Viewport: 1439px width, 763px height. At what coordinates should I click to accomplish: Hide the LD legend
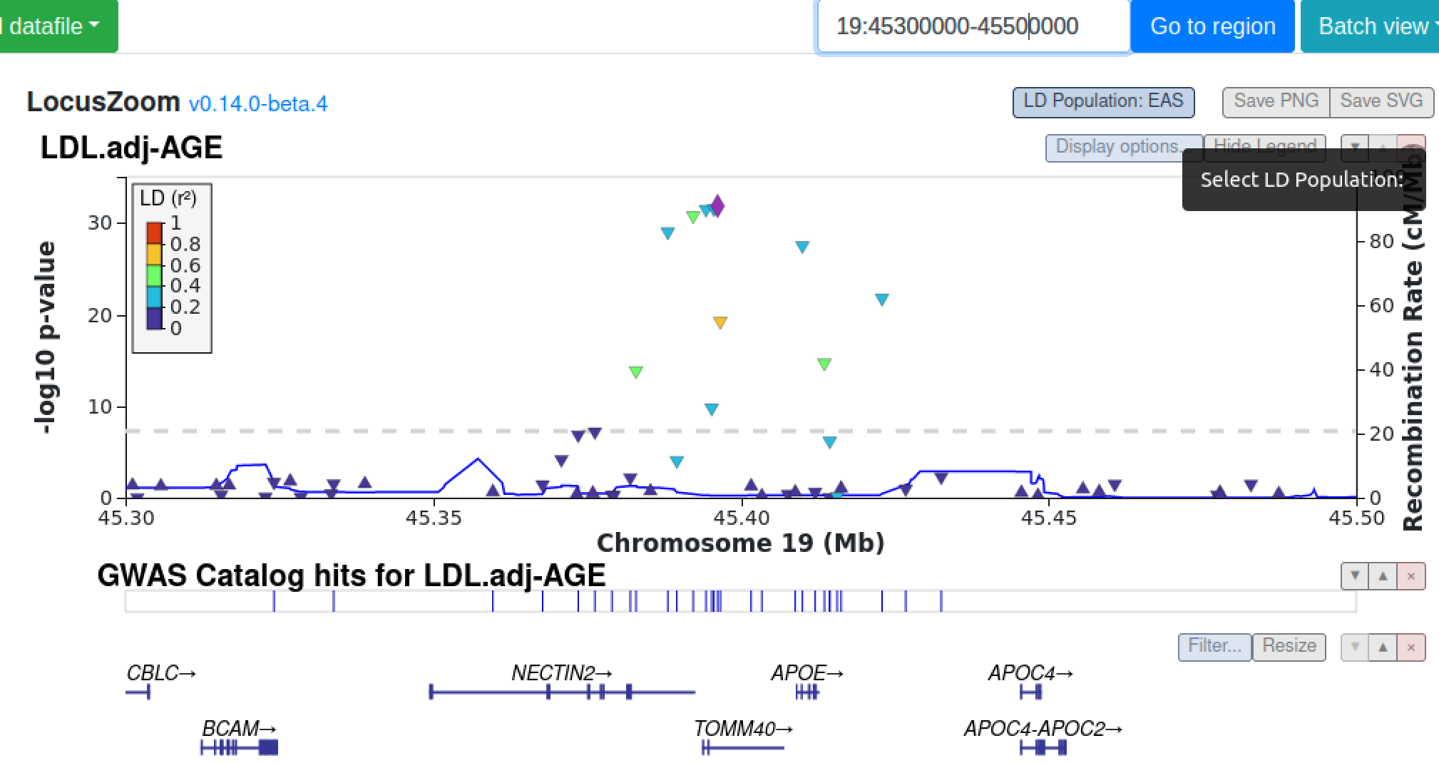1264,145
